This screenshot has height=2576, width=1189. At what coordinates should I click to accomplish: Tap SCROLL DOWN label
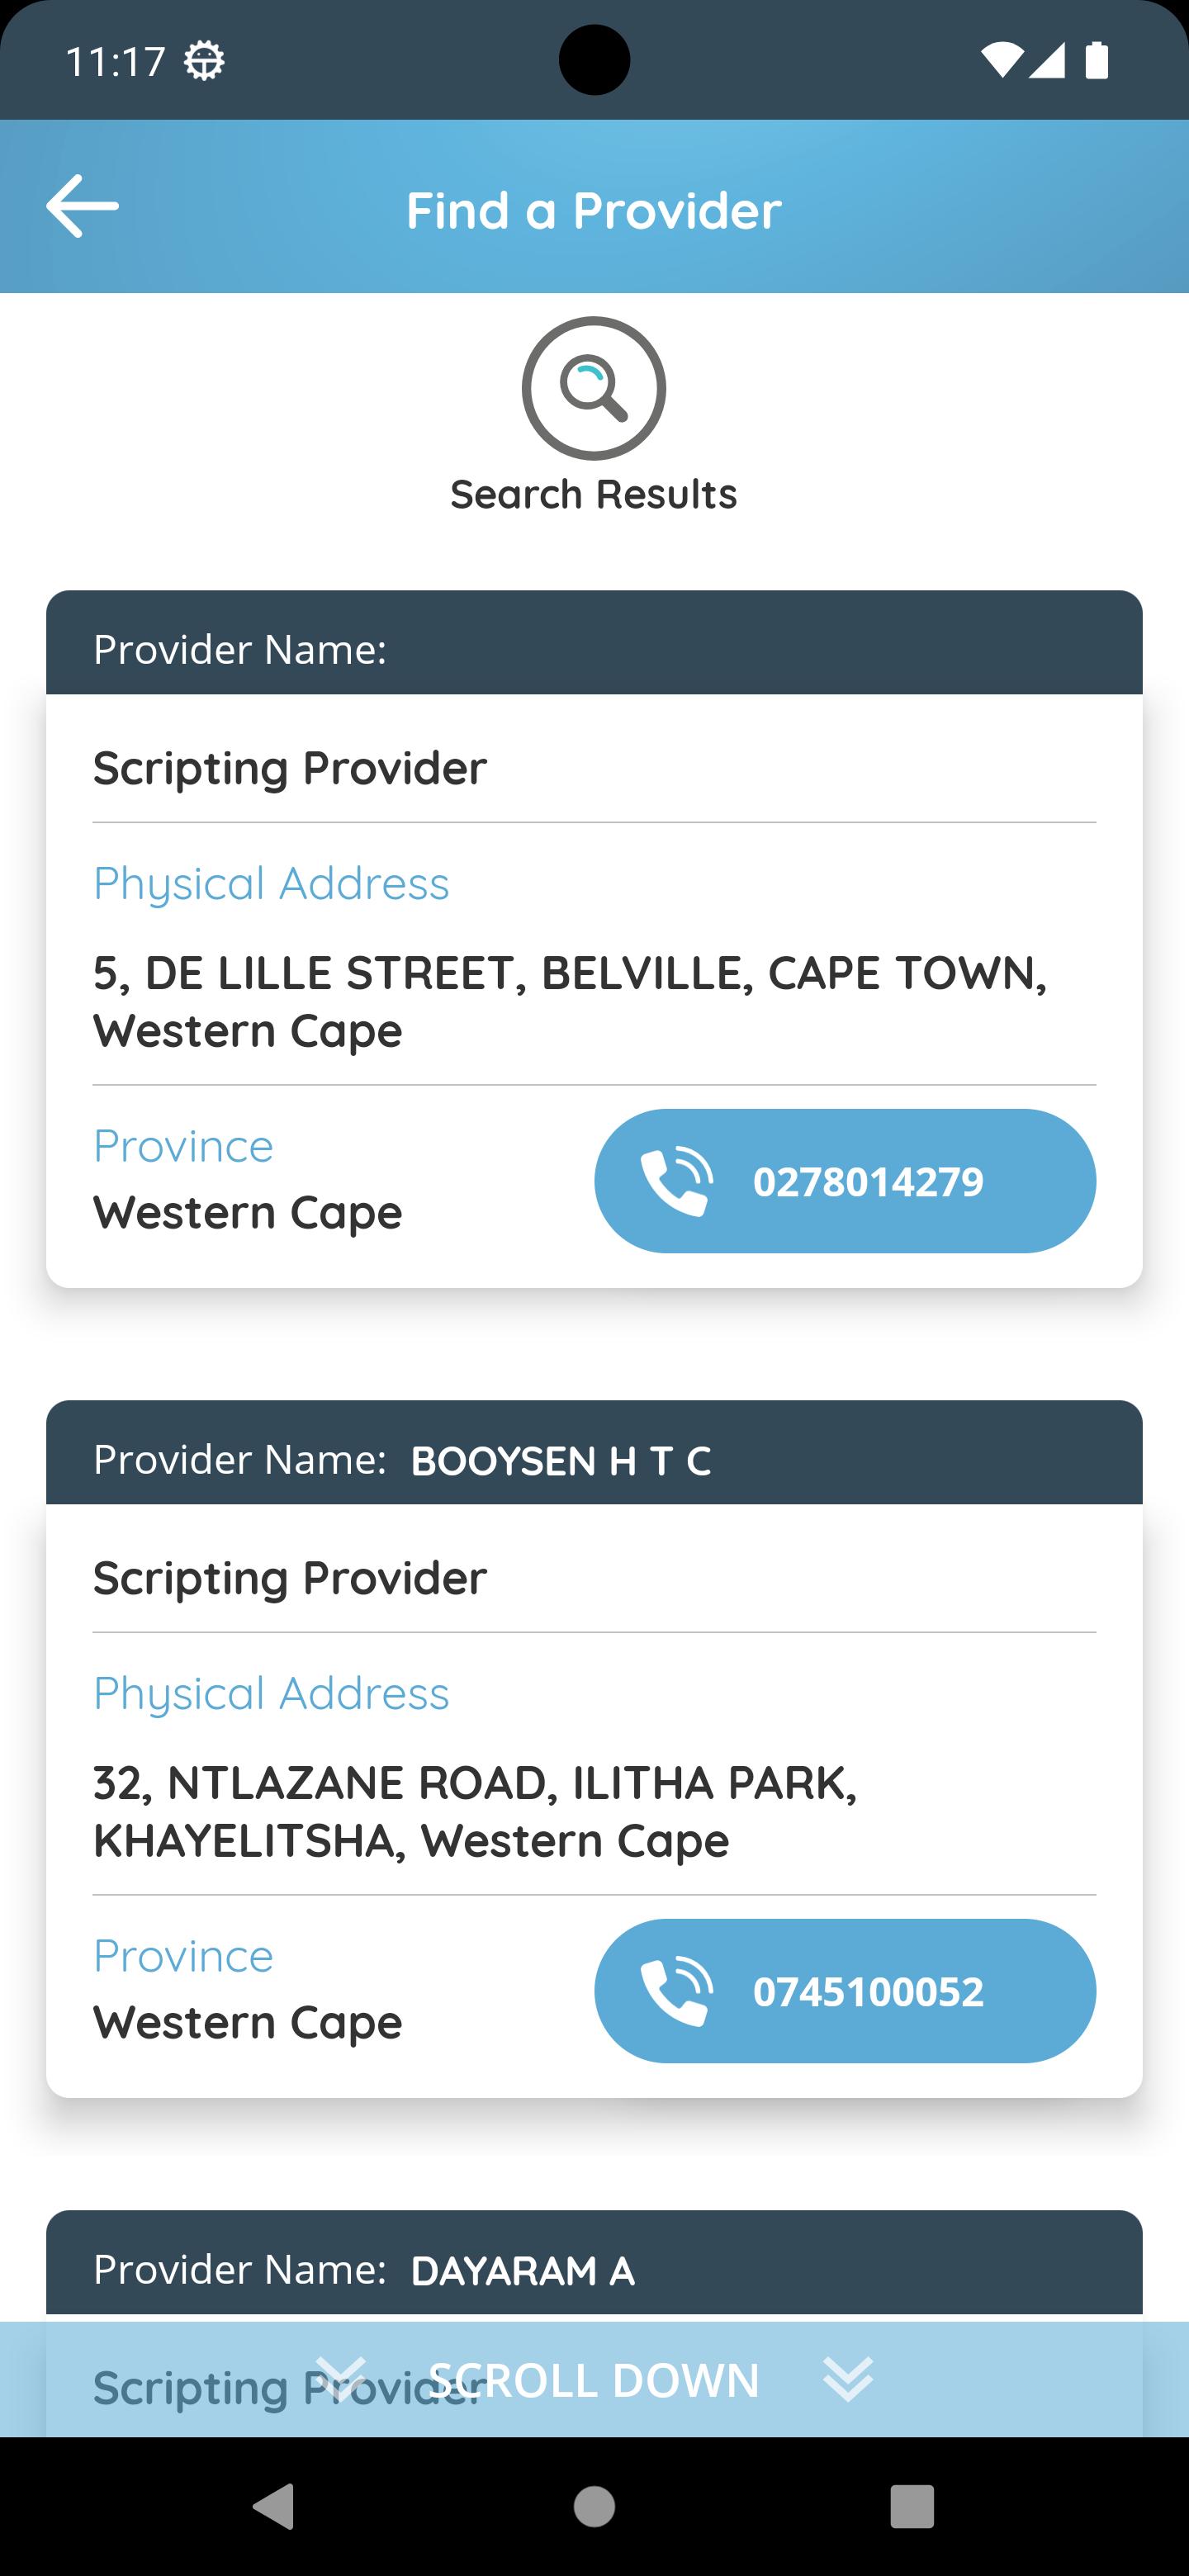pyautogui.click(x=594, y=2380)
